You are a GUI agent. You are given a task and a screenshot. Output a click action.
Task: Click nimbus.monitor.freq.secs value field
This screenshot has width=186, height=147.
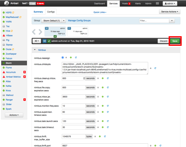73,106
